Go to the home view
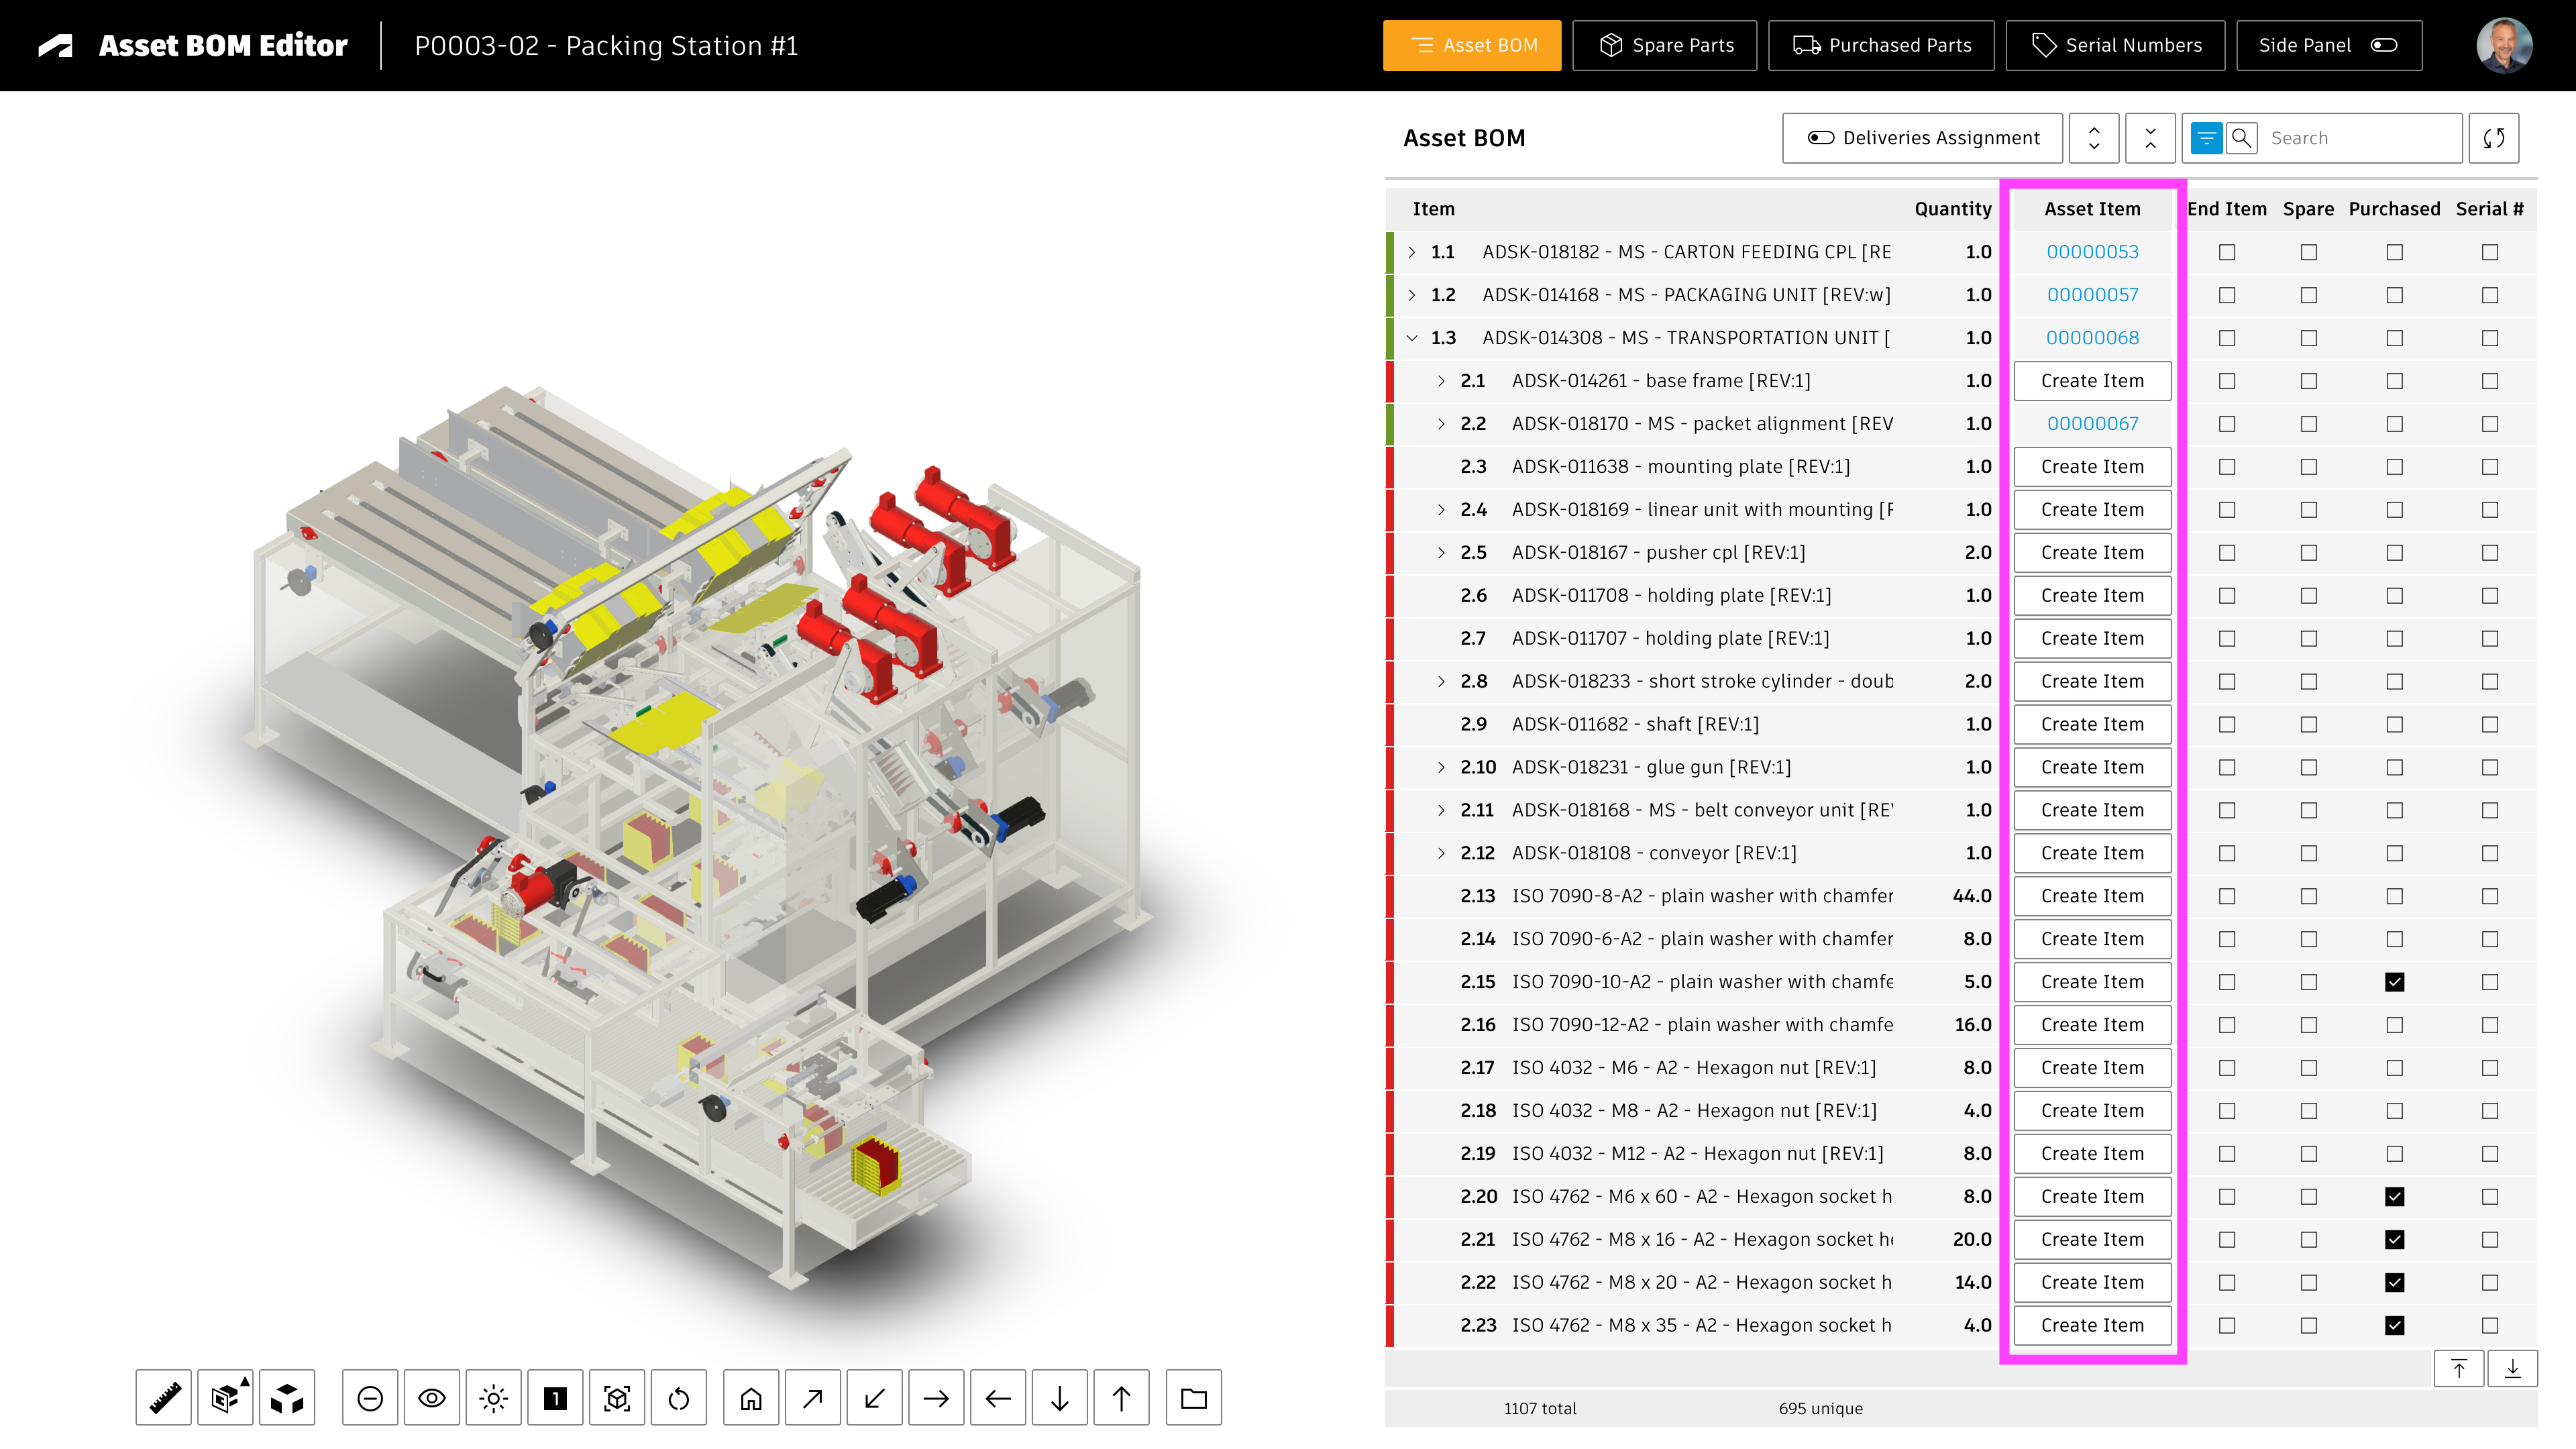Image resolution: width=2576 pixels, height=1449 pixels. [x=751, y=1397]
